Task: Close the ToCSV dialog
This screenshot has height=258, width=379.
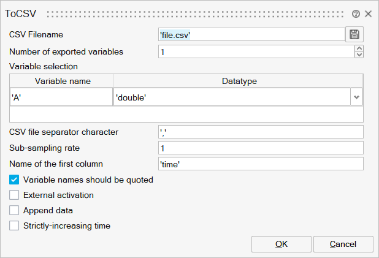Action: (x=368, y=13)
